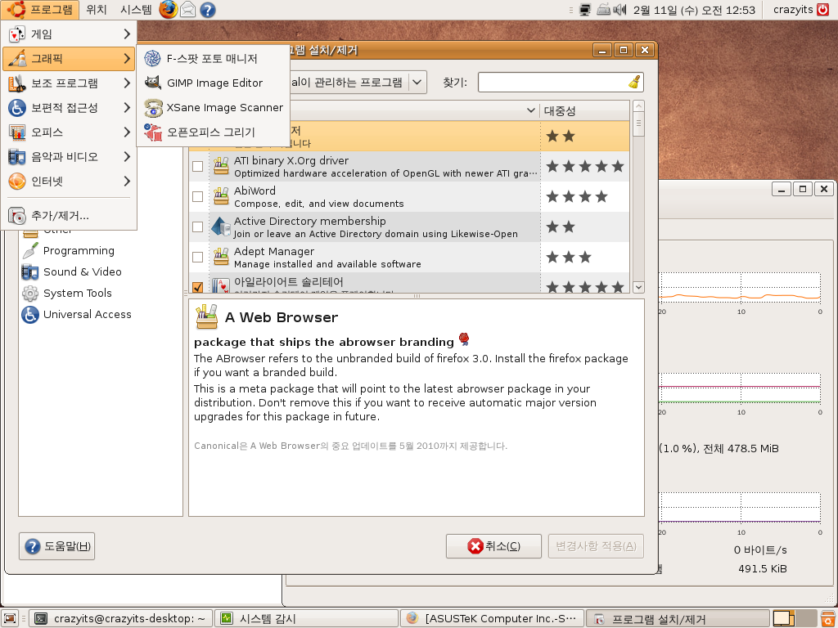
Task: Open 오픈오피스 그리기 drawing app
Action: pos(214,132)
